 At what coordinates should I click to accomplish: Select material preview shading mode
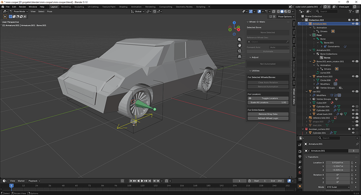(x=286, y=12)
